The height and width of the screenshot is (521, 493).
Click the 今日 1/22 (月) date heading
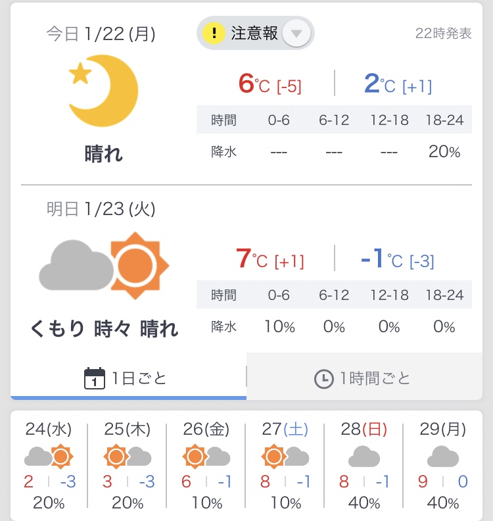coord(101,34)
